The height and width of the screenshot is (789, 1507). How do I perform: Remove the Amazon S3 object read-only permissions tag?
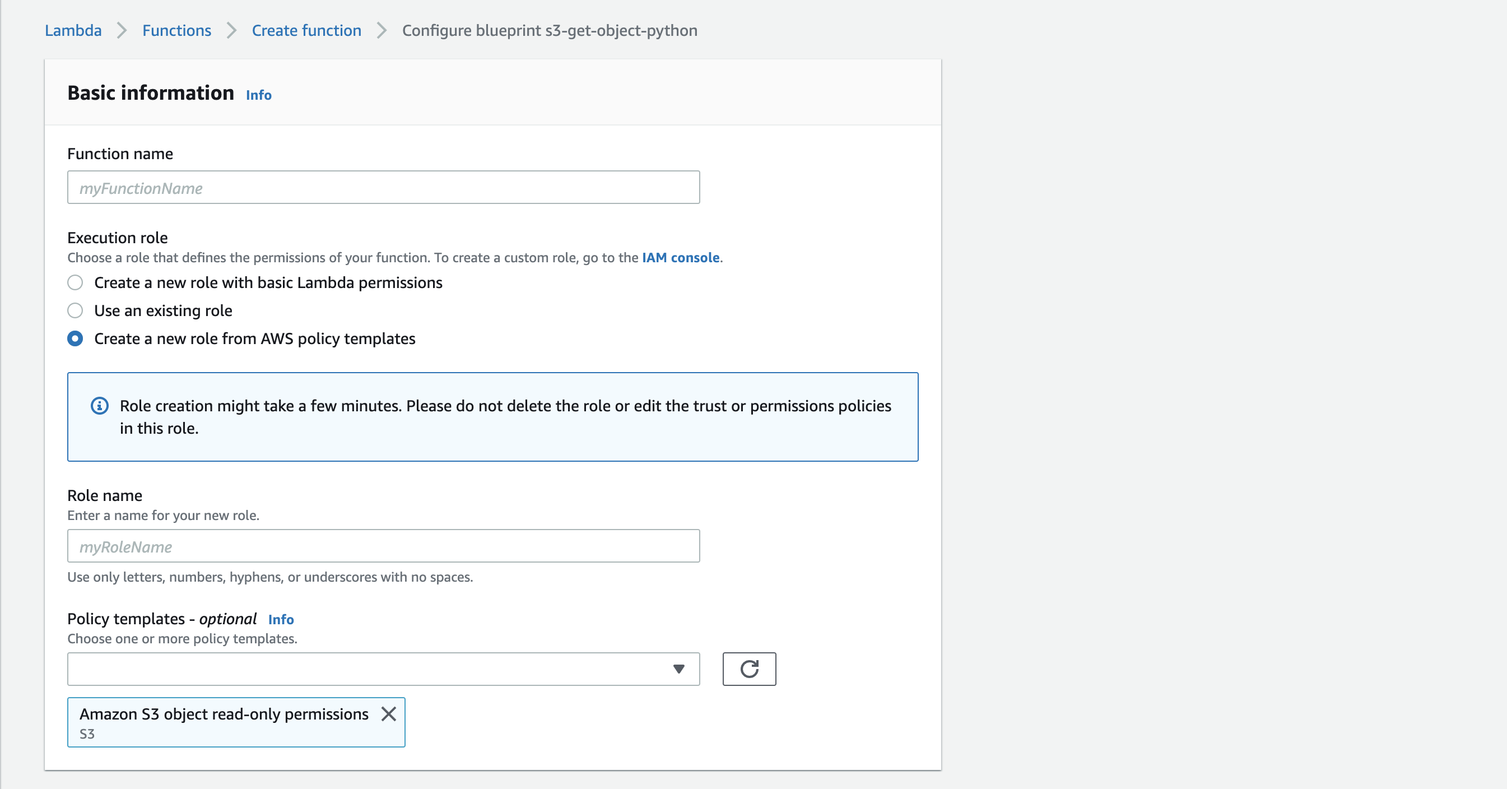(388, 713)
